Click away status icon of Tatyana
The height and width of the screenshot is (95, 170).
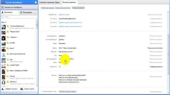coord(8,76)
